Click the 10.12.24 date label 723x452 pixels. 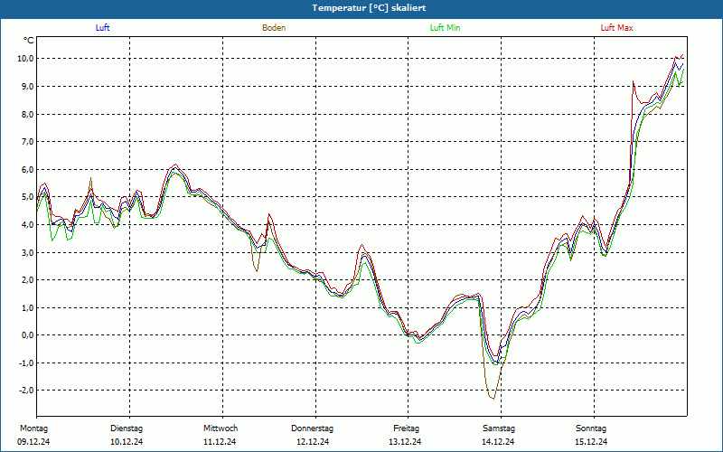point(127,442)
